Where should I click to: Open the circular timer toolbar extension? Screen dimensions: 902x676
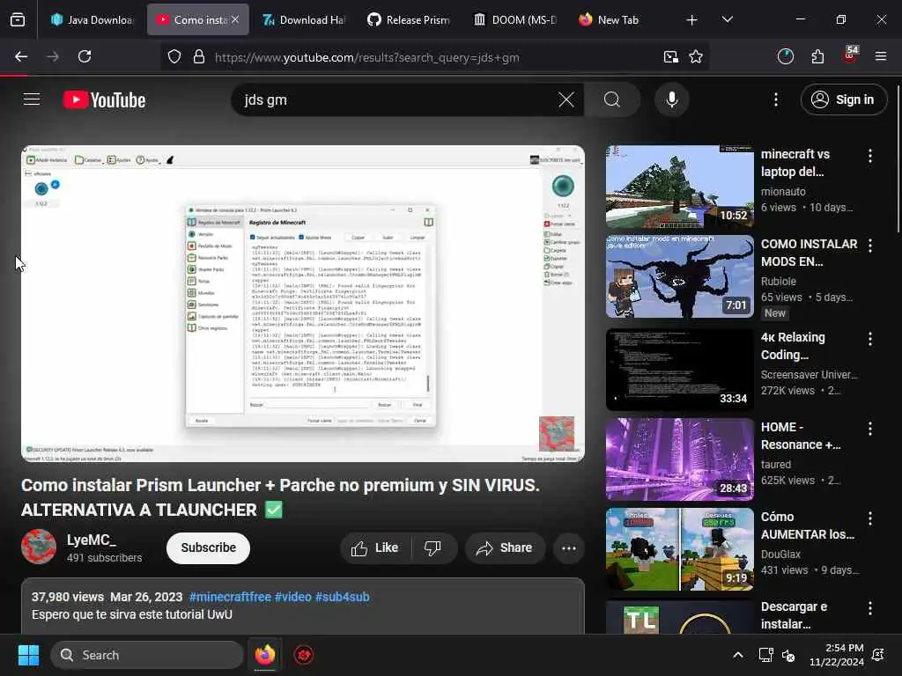point(785,56)
